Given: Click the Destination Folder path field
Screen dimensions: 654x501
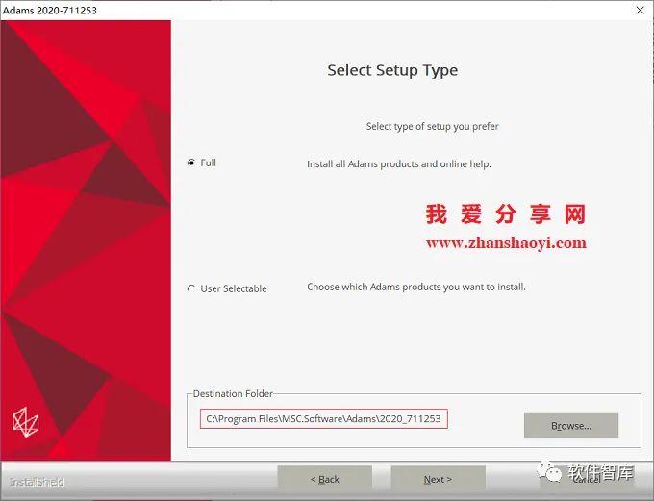Looking at the screenshot, I should pos(324,419).
